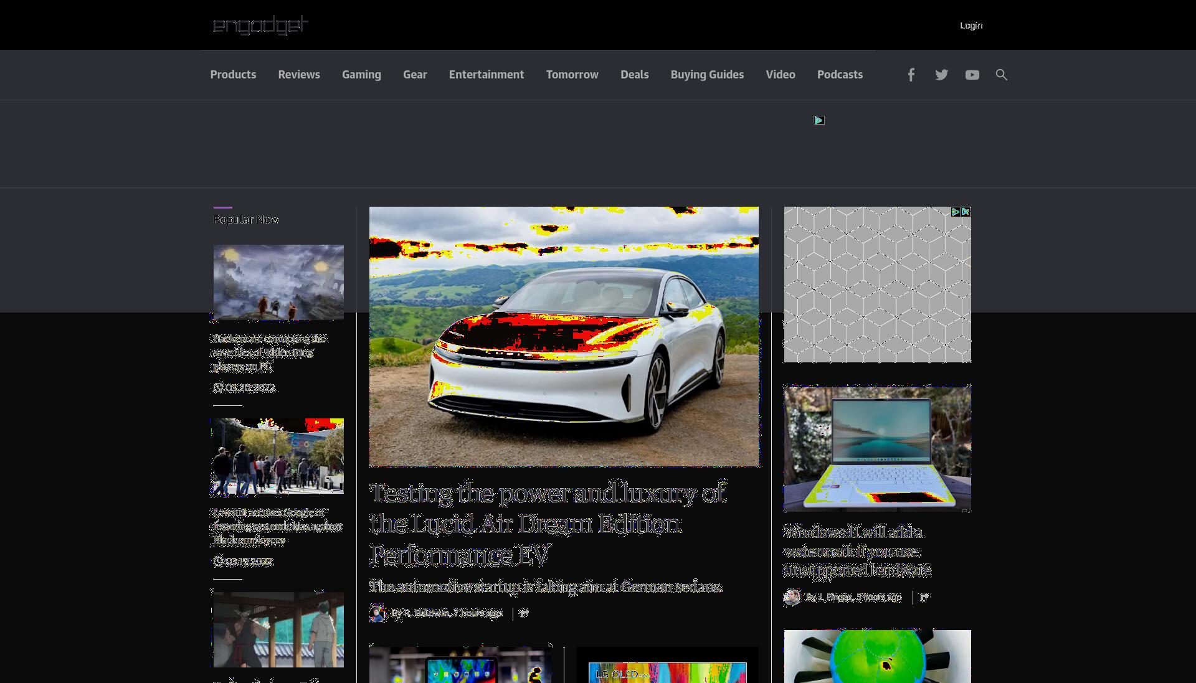
Task: Open the Products menu
Action: (233, 75)
